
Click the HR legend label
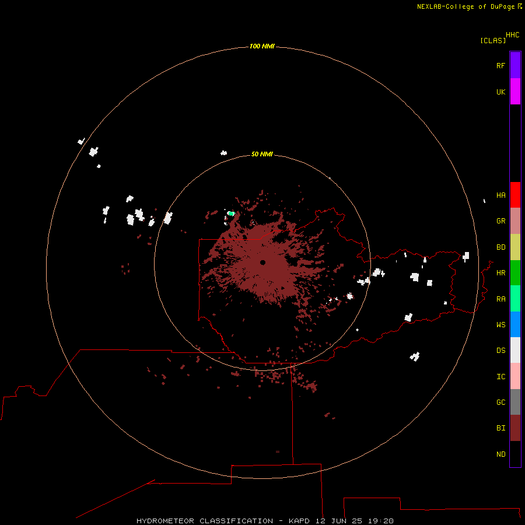[501, 273]
